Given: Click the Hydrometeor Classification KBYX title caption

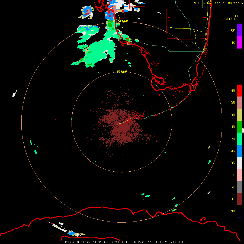Looking at the screenshot, I should pos(123,242).
